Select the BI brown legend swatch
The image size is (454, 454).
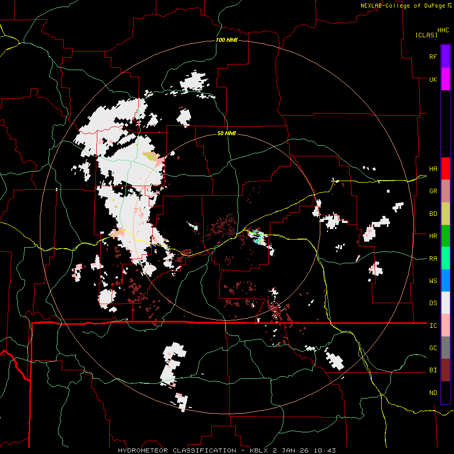point(445,370)
